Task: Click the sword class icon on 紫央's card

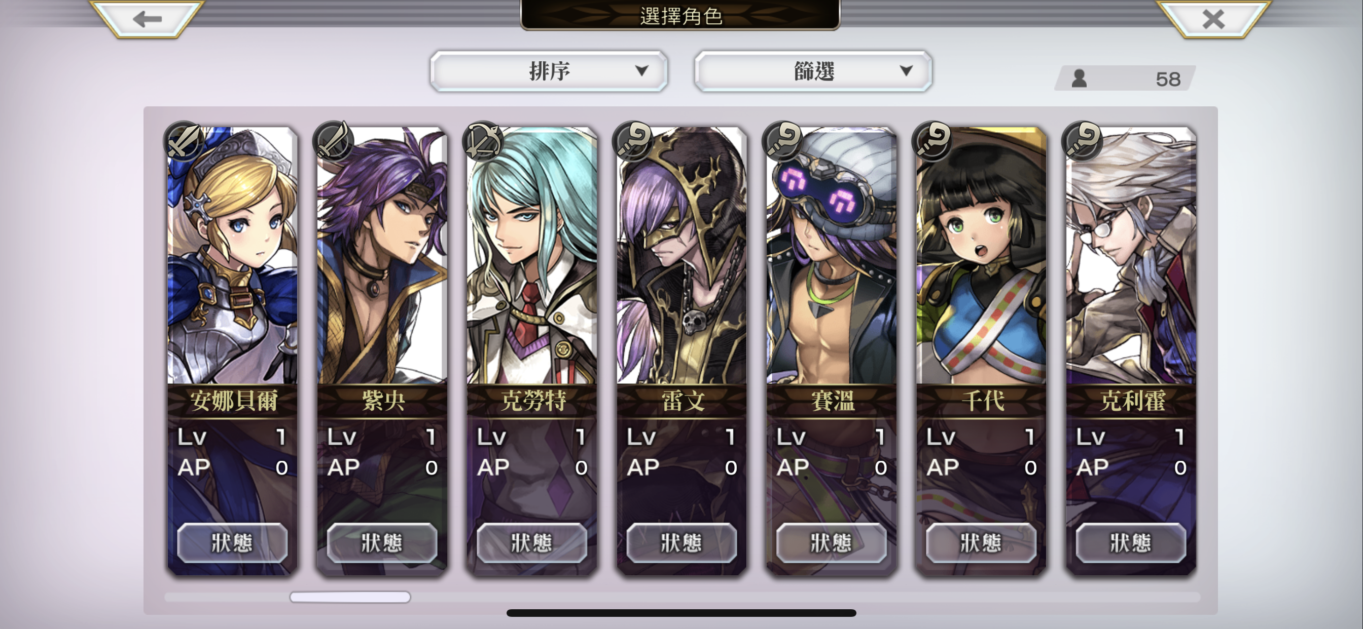Action: click(x=333, y=141)
